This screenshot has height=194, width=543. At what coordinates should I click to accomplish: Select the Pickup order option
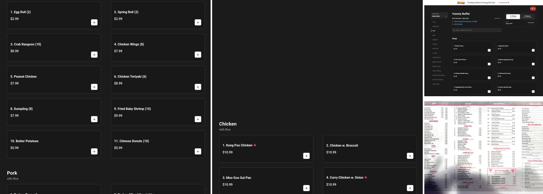(513, 16)
